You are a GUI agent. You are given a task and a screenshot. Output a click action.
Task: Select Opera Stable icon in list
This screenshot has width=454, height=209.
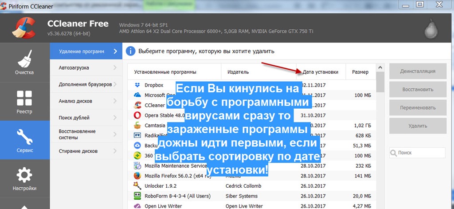(x=137, y=115)
